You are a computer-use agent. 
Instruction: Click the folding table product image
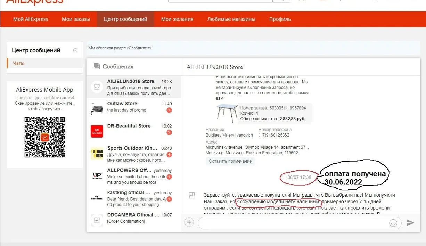click(227, 113)
